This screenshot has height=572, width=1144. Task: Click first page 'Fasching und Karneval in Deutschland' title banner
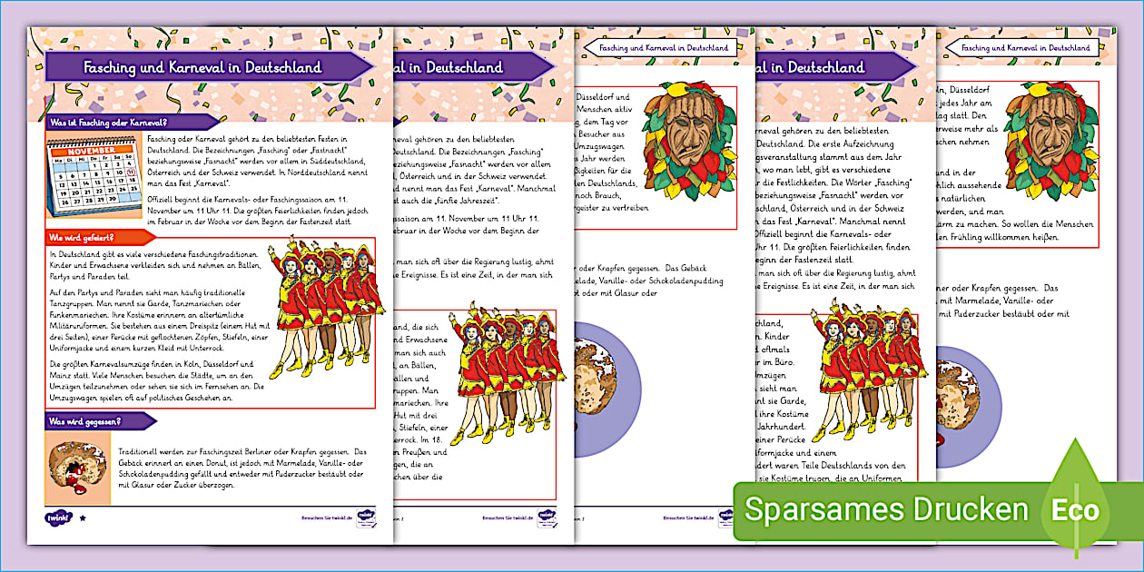(209, 67)
